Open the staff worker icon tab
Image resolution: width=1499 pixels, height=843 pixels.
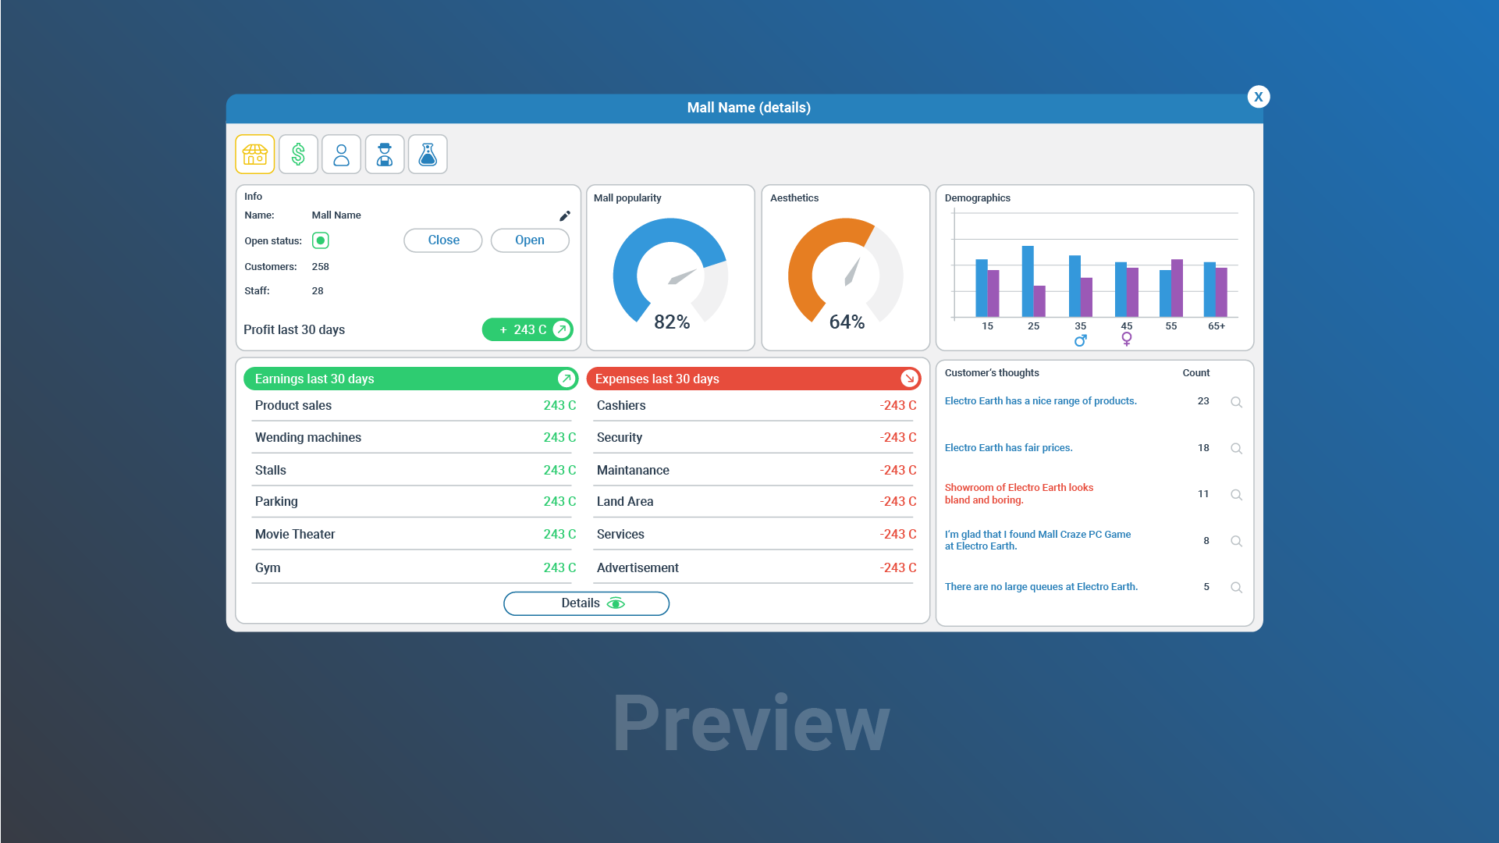point(385,154)
